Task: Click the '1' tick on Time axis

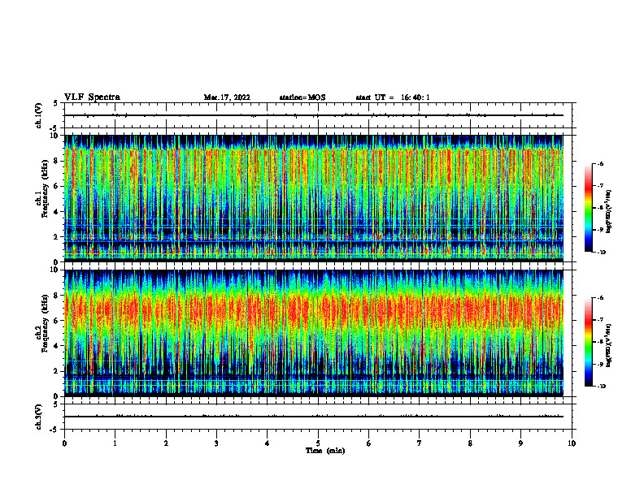Action: point(115,443)
